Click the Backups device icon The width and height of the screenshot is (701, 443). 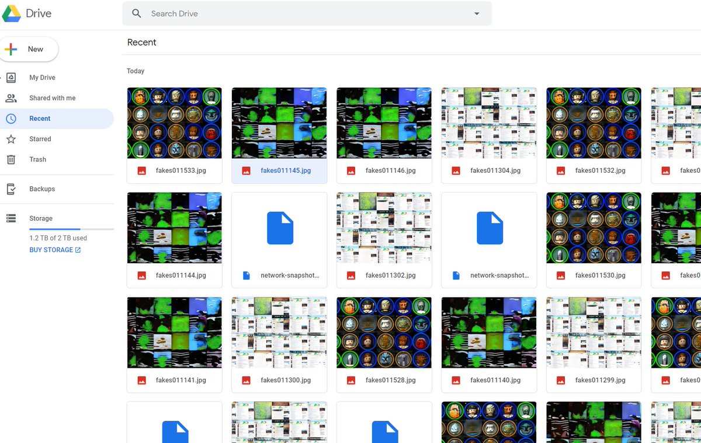[11, 189]
